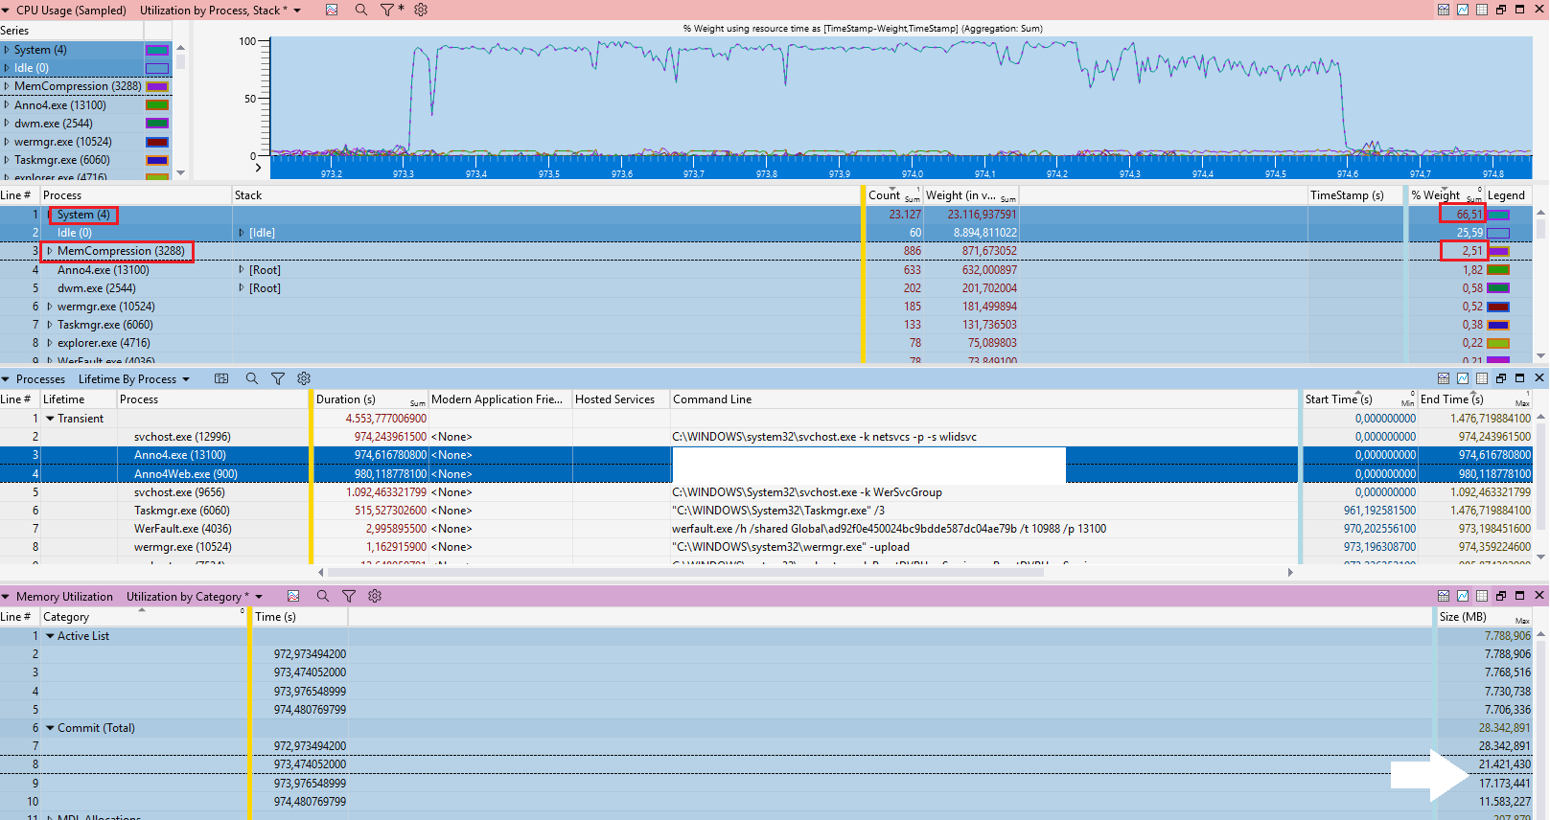Collapse the Active List category
Image resolution: width=1550 pixels, height=820 pixels.
(50, 636)
